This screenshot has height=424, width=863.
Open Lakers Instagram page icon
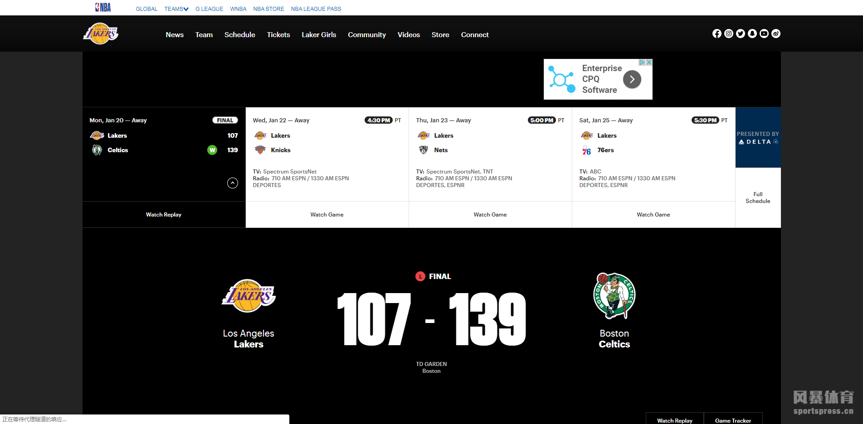coord(729,34)
